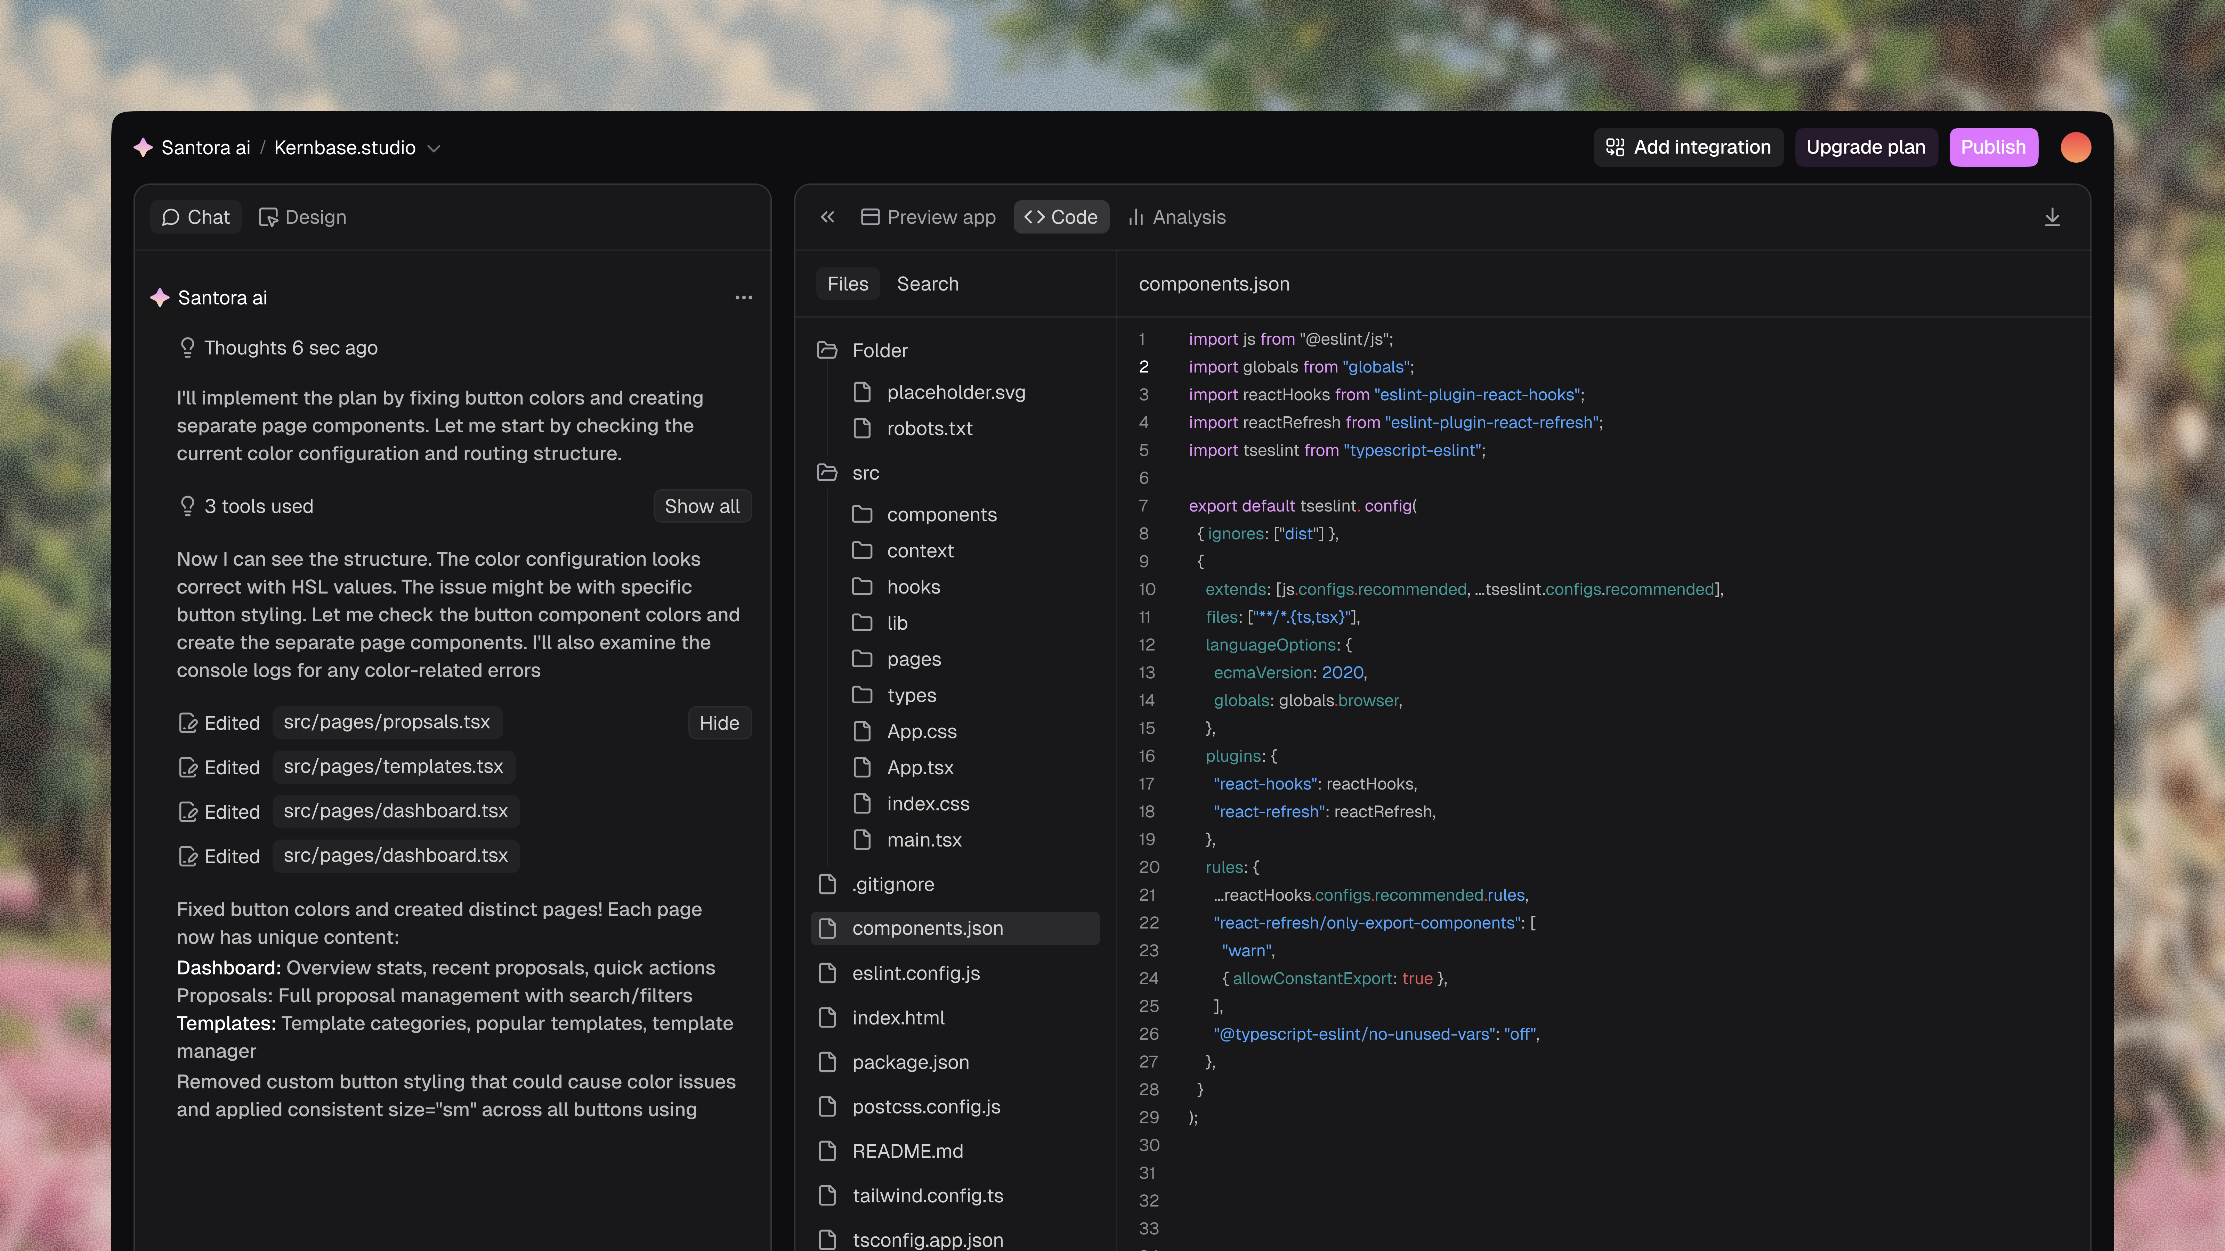Collapse the src folder
The height and width of the screenshot is (1251, 2225).
click(827, 472)
